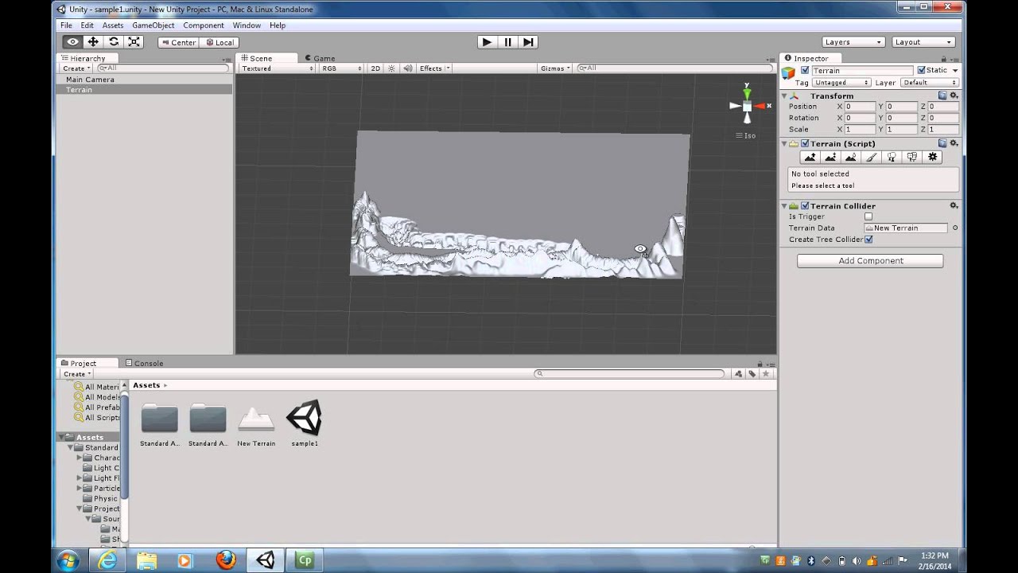The width and height of the screenshot is (1018, 573).
Task: Open the Static options dropdown arrow
Action: click(955, 70)
